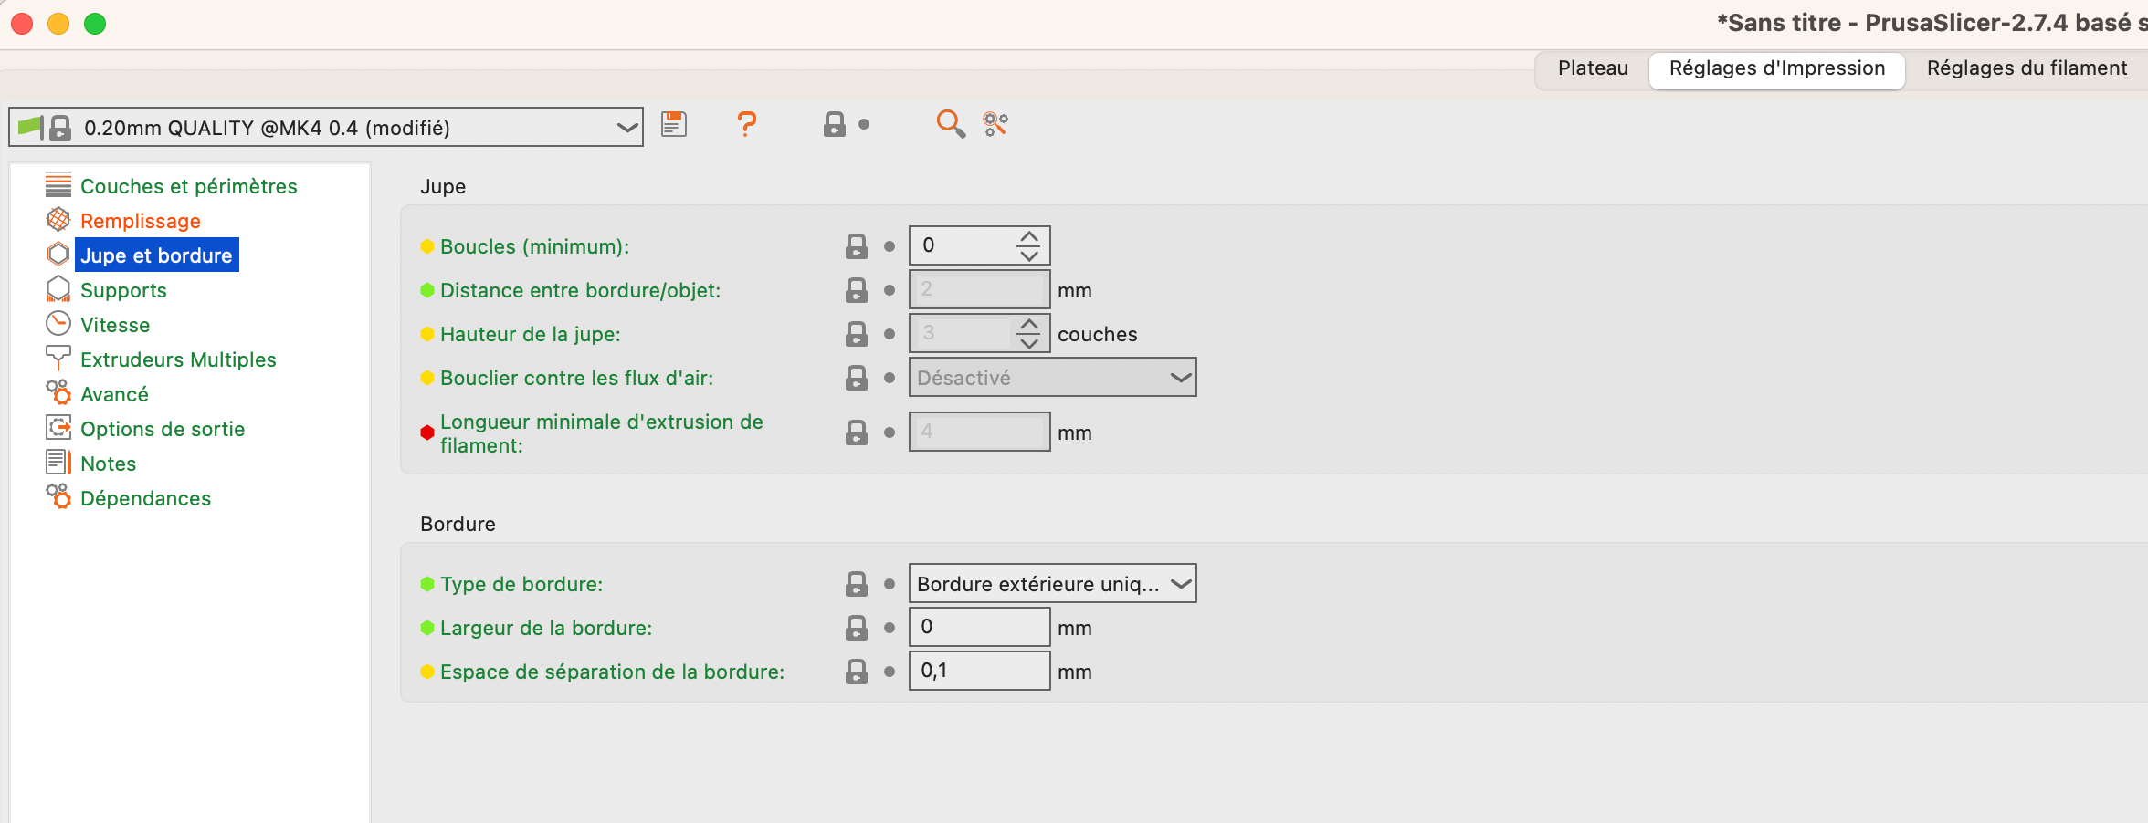Click the lock icon for Boucles (minimum)
This screenshot has height=823, width=2148.
pyautogui.click(x=857, y=246)
